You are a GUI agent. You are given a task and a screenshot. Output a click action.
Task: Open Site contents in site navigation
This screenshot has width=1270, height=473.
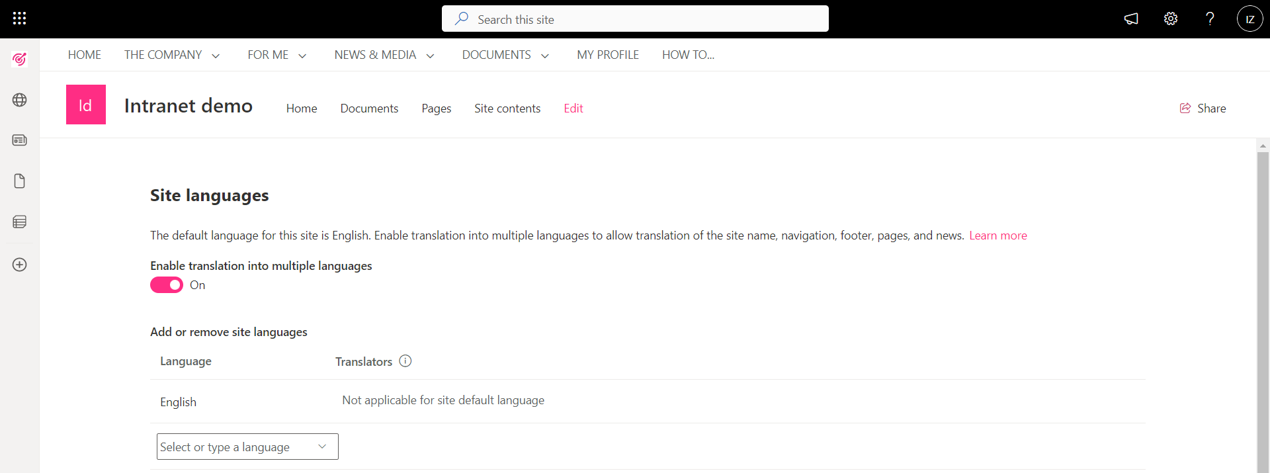click(507, 108)
